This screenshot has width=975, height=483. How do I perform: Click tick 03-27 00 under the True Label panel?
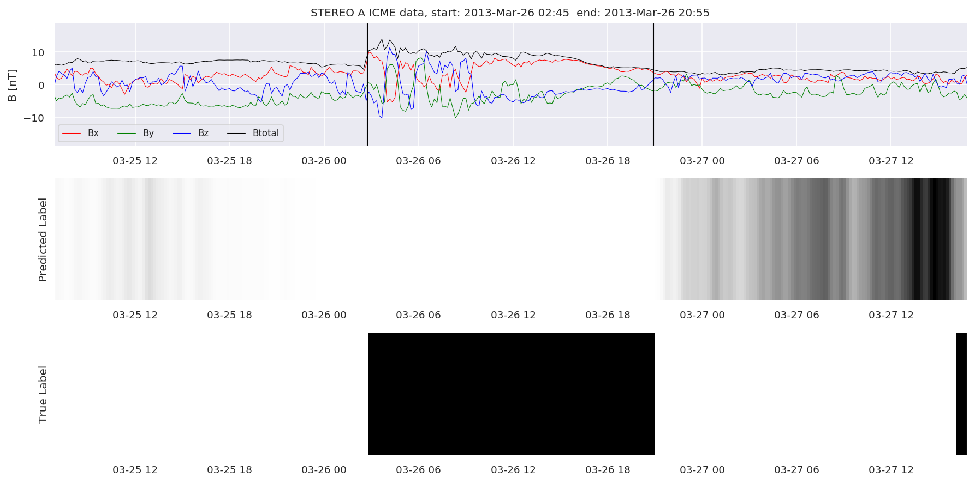[x=702, y=470]
